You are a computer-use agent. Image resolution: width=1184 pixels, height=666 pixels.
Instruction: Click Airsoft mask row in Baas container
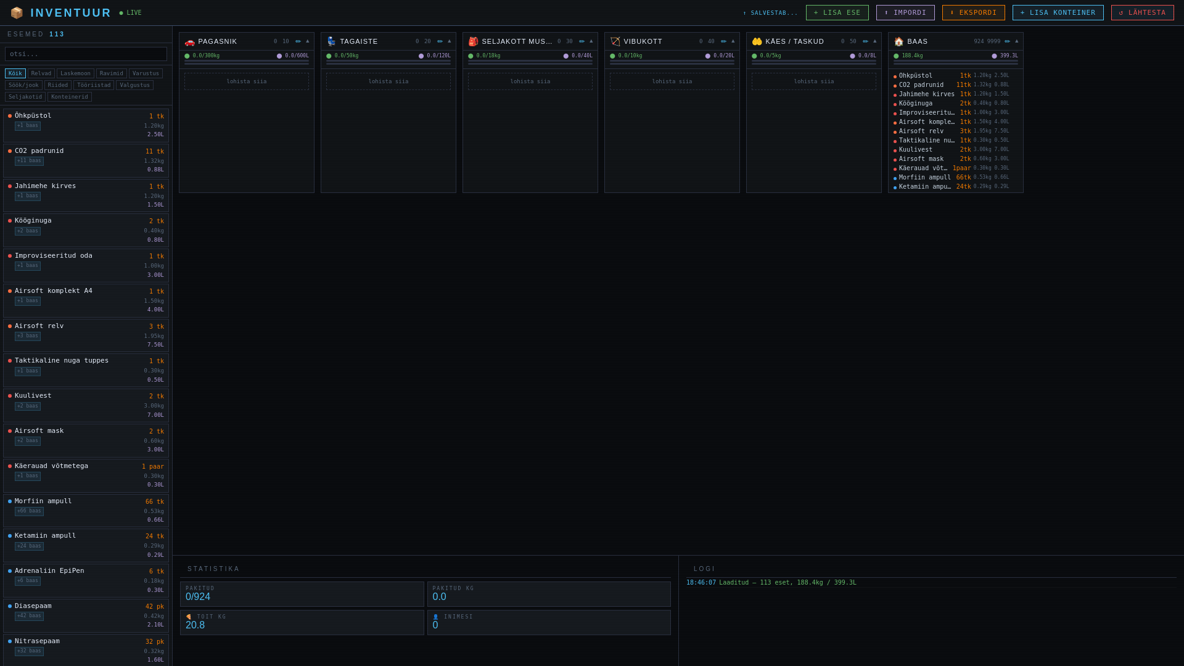tap(955, 159)
